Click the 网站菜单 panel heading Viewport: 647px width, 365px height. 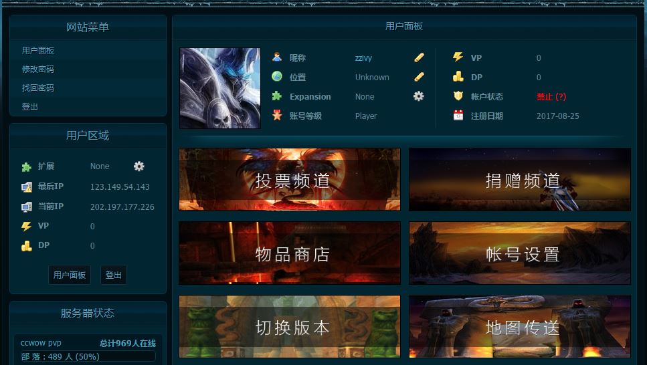88,27
